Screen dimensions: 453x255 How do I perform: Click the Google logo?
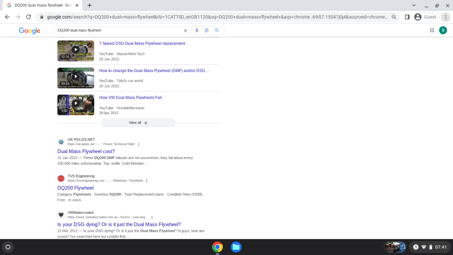coord(29,31)
